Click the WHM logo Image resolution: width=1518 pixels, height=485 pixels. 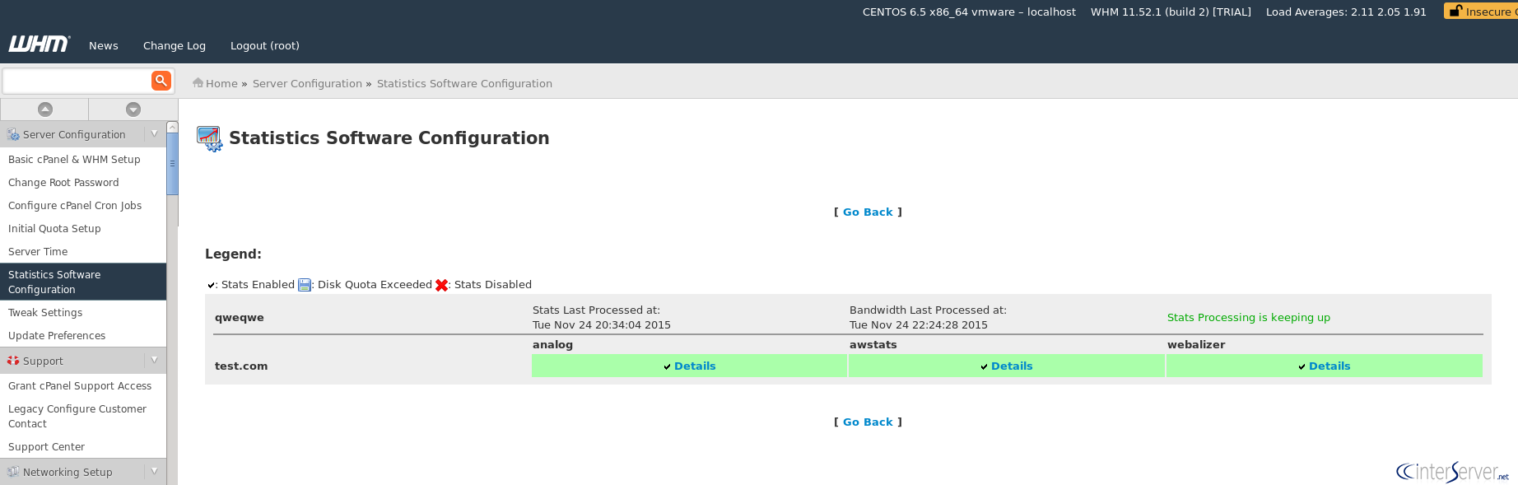tap(39, 44)
